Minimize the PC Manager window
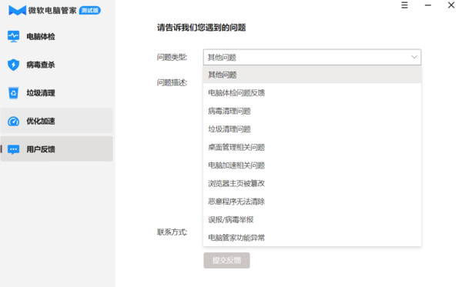This screenshot has width=462, height=287. point(428,5)
